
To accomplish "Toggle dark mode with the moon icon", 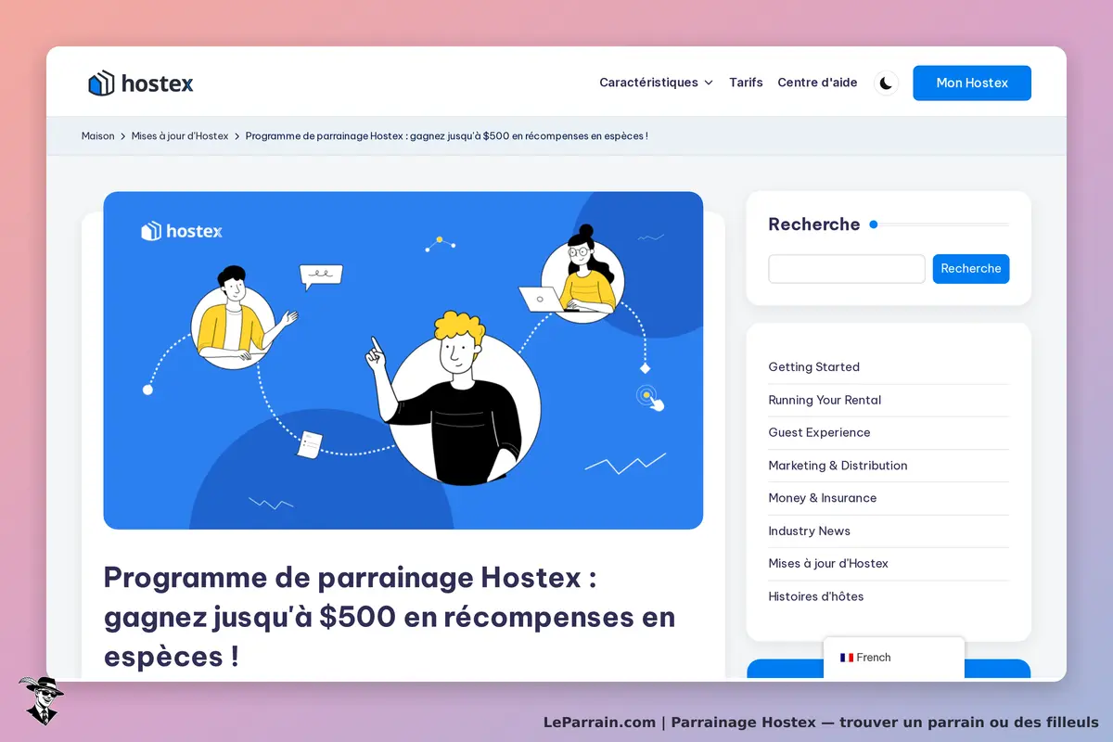I will (x=886, y=83).
